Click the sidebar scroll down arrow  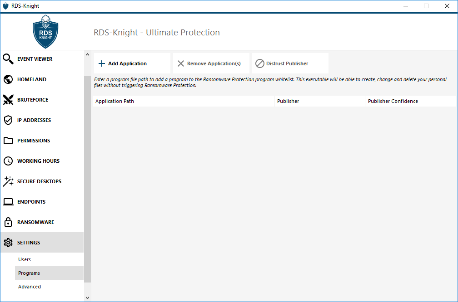88,297
